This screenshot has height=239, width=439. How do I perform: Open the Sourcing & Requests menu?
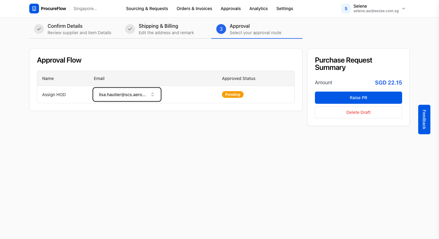147,9
